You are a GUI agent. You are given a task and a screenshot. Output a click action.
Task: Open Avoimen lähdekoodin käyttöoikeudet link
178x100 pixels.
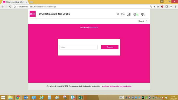point(117,86)
